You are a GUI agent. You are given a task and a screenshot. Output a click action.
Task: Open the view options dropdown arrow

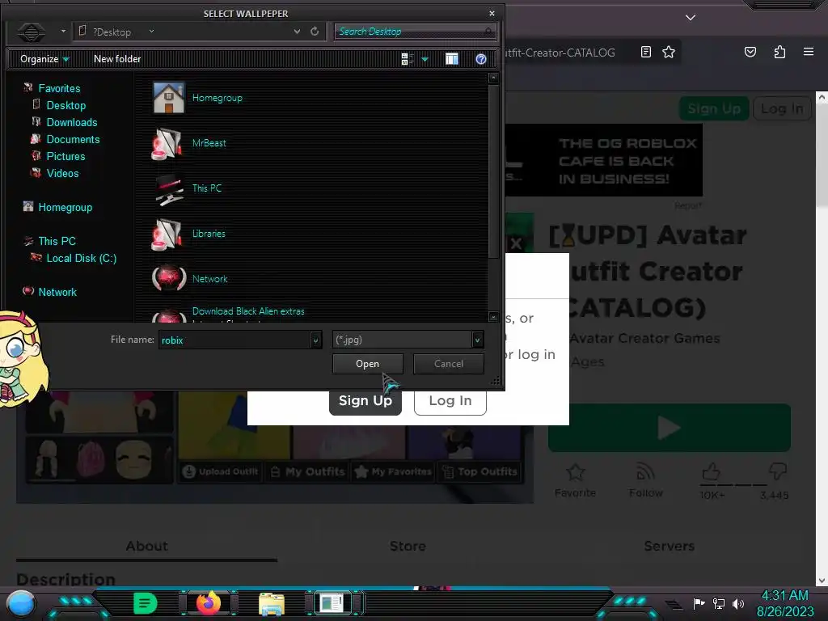tap(425, 59)
